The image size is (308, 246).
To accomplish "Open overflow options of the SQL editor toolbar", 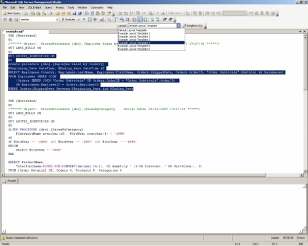I will tap(175, 20).
